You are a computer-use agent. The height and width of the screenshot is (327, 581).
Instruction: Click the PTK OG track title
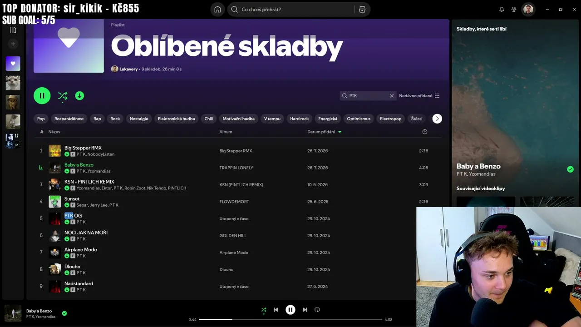tap(73, 216)
